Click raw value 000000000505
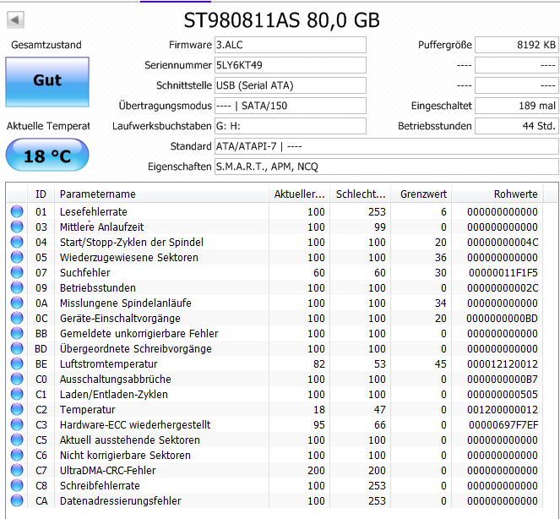This screenshot has width=560, height=519. (x=503, y=394)
